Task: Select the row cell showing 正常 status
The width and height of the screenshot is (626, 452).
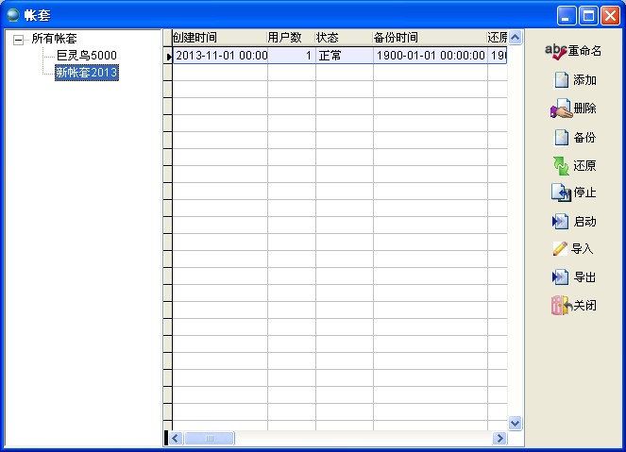Action: 344,56
